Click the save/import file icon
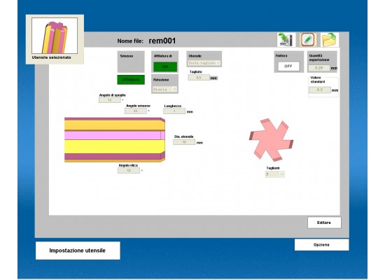Image resolution: width=385 pixels, height=280 pixels. click(286, 39)
